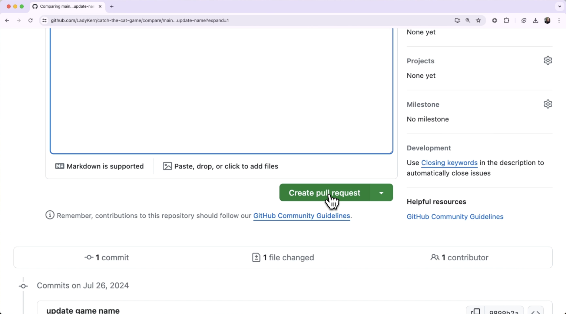Open the Chrome three-dot menu
This screenshot has width=566, height=314.
point(559,20)
